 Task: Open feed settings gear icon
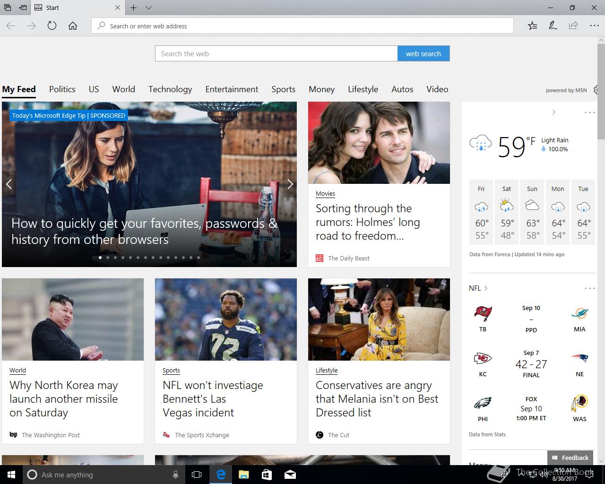tap(596, 90)
